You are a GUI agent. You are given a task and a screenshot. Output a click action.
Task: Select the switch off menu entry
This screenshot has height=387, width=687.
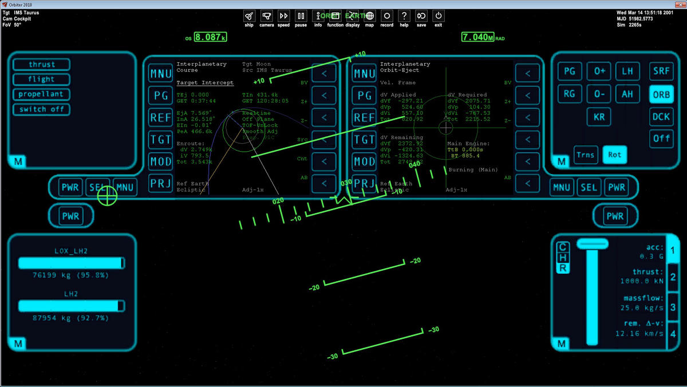point(41,109)
